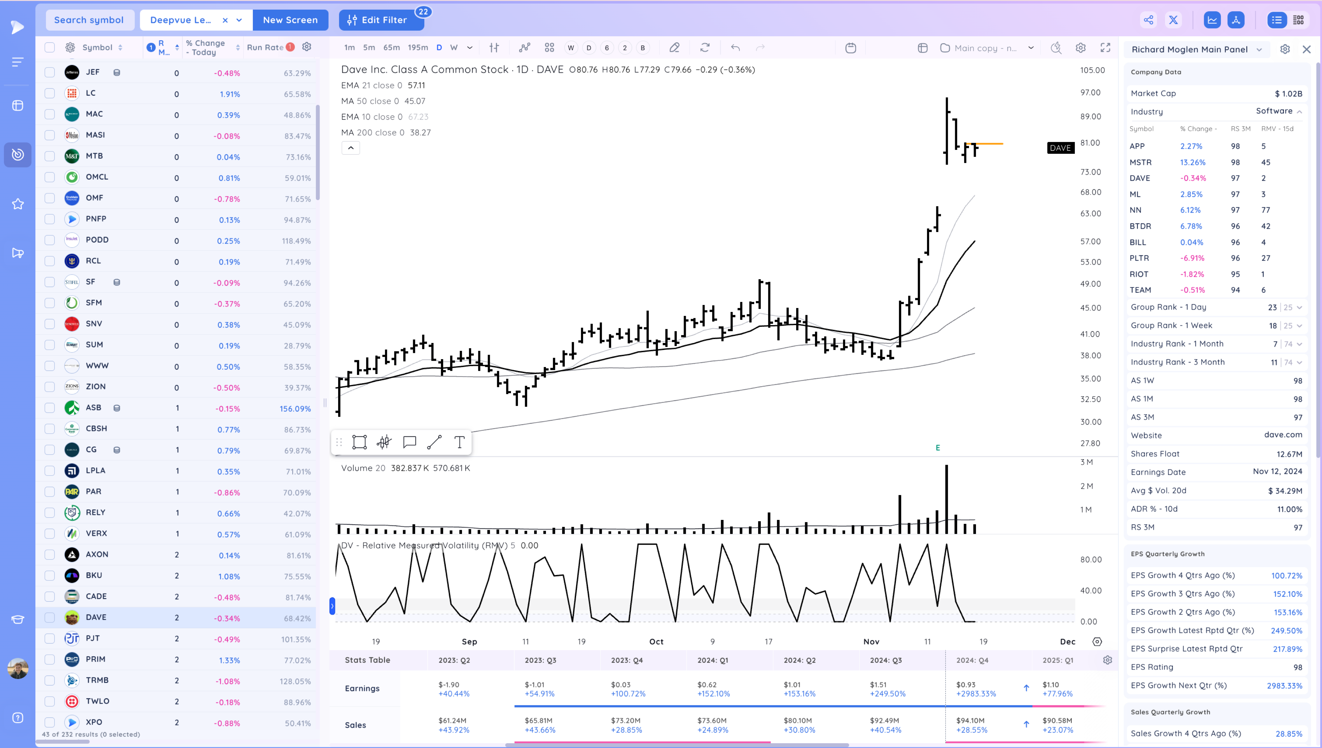This screenshot has width=1322, height=748.
Task: Open the screener radar icon in sidebar
Action: 18,154
